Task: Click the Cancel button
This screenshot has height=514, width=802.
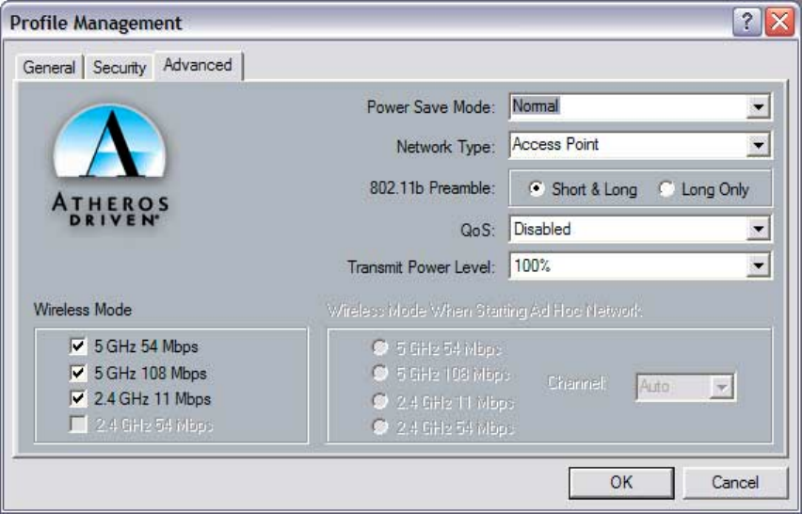Action: [x=735, y=482]
